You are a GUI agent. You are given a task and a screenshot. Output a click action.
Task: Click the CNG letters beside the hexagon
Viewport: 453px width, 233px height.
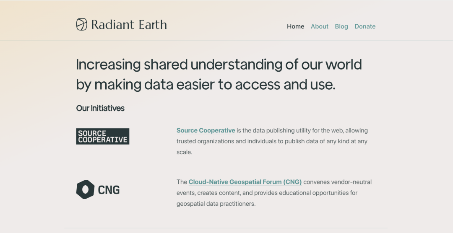pos(109,190)
